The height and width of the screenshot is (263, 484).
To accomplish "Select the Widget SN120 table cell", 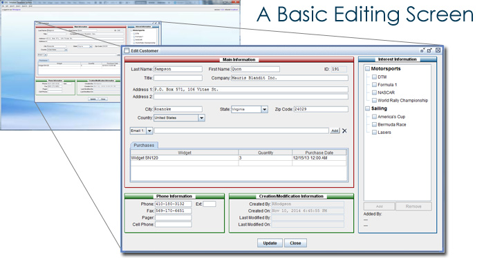I will click(x=185, y=158).
